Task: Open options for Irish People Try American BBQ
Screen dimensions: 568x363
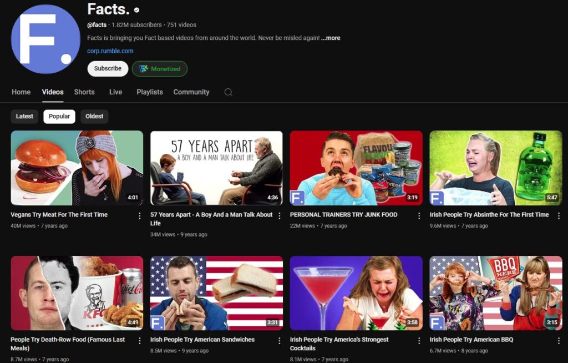Action: pos(559,341)
